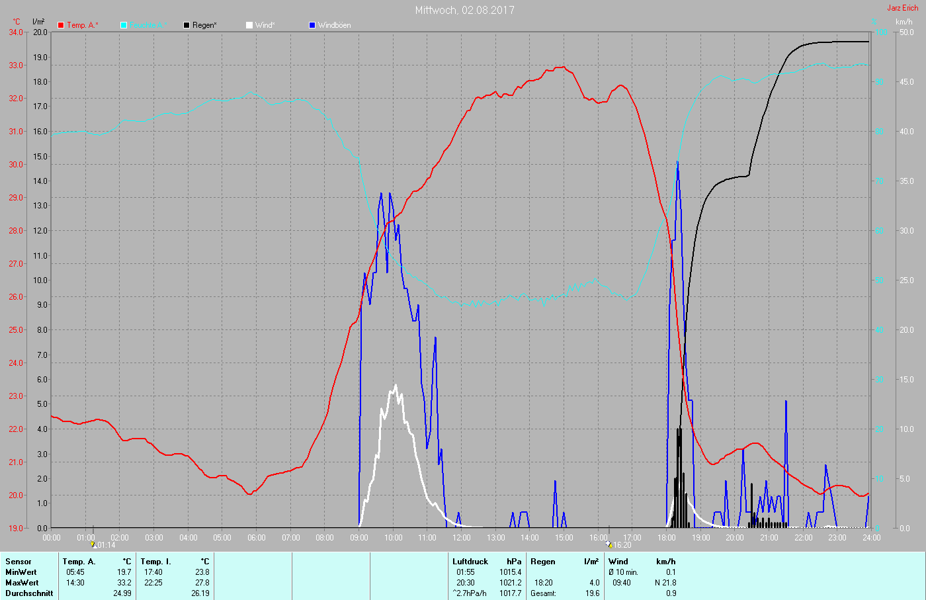The width and height of the screenshot is (926, 600).
Task: Click the 'Temp. I.' column header
Action: (156, 562)
